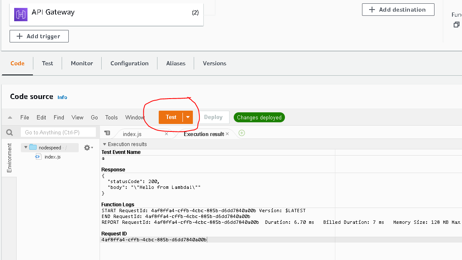Click the tab list icon beside index.js
Viewport: 462px width, 260px height.
(107, 133)
